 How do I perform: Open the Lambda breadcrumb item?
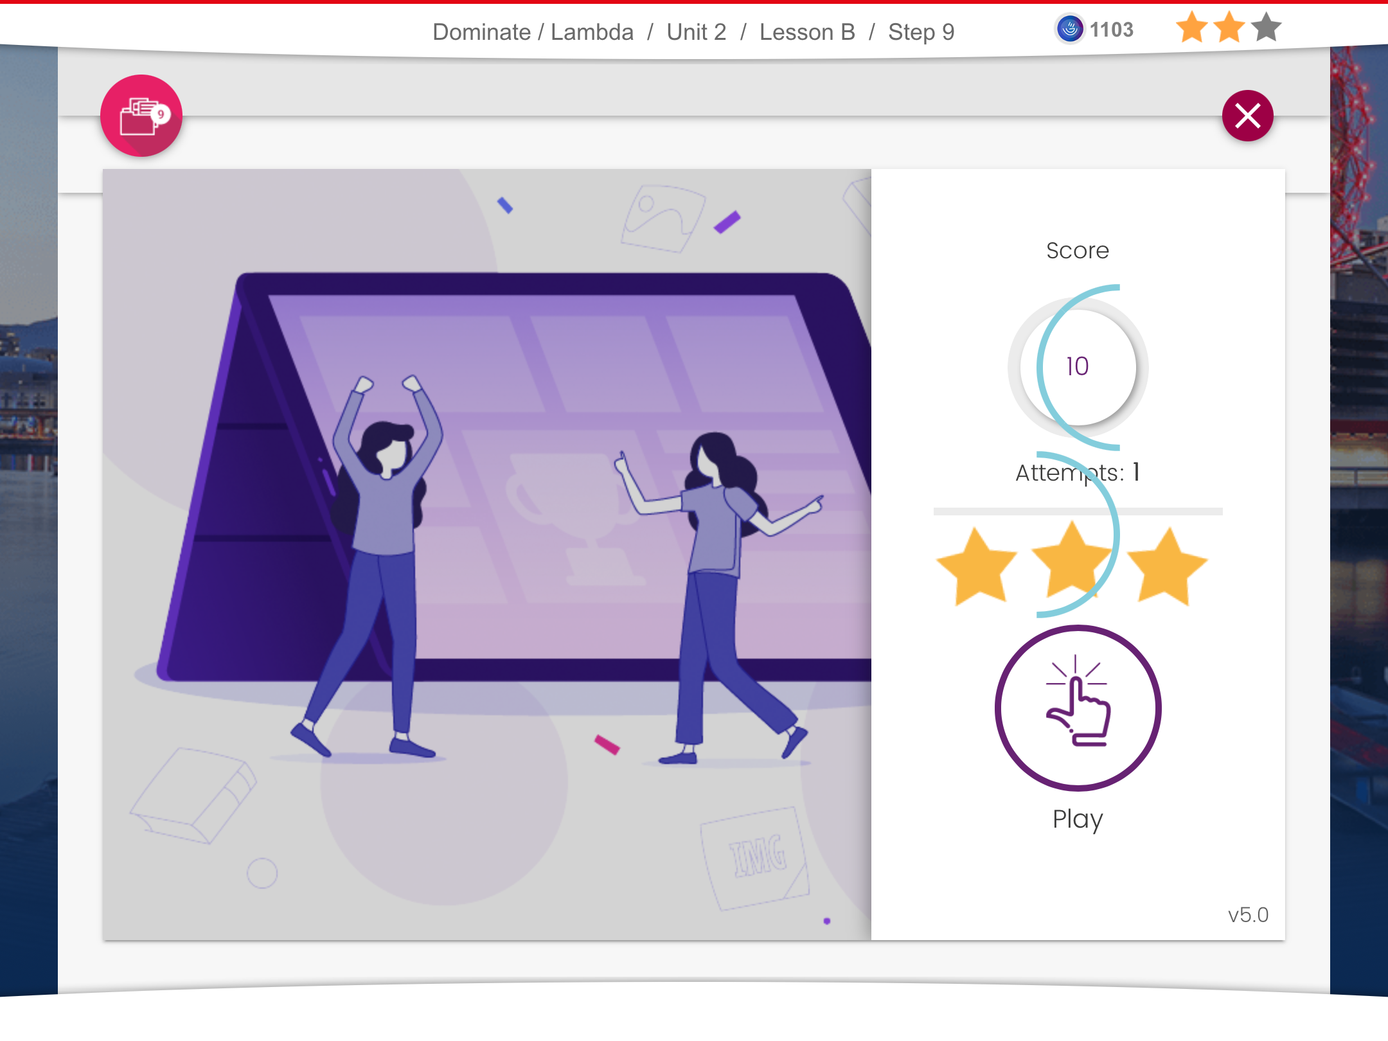(592, 32)
